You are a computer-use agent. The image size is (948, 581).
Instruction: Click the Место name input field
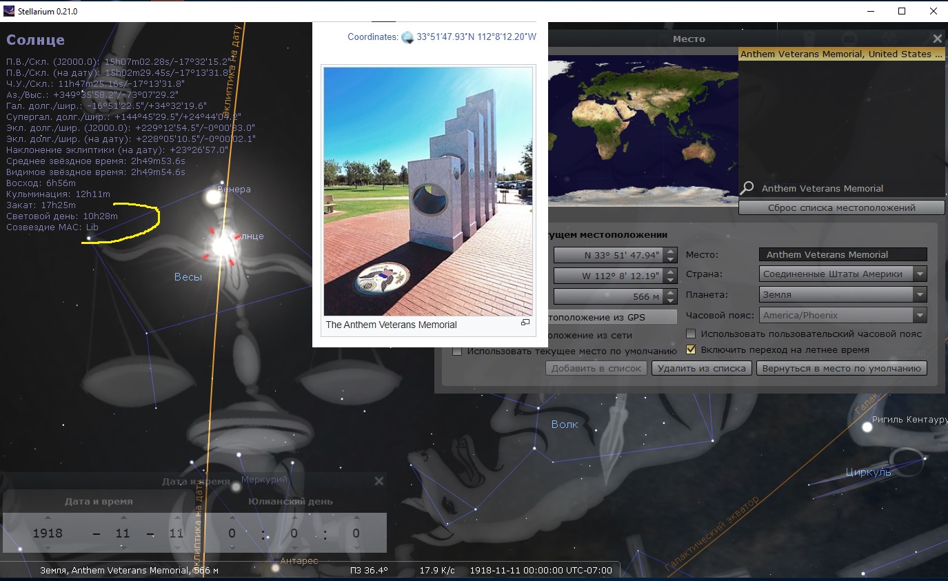[843, 254]
